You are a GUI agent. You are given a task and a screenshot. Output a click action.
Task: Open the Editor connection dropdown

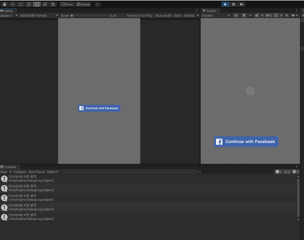(53, 172)
